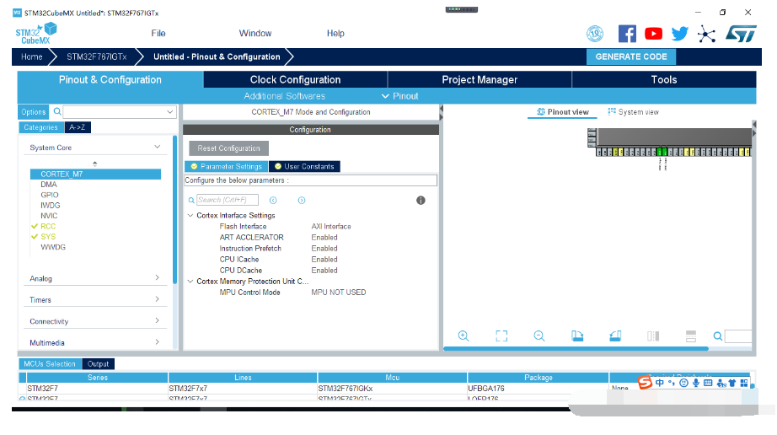Open the ST Twitter icon
The image size is (777, 435).
pyautogui.click(x=680, y=34)
